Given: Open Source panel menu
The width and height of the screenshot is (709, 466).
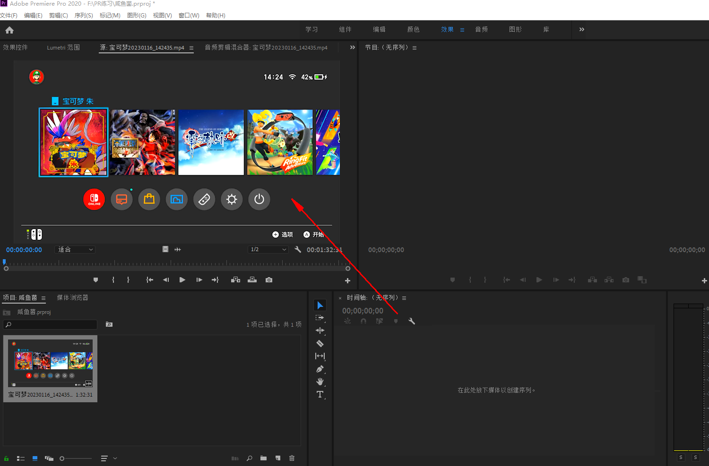Looking at the screenshot, I should [191, 48].
